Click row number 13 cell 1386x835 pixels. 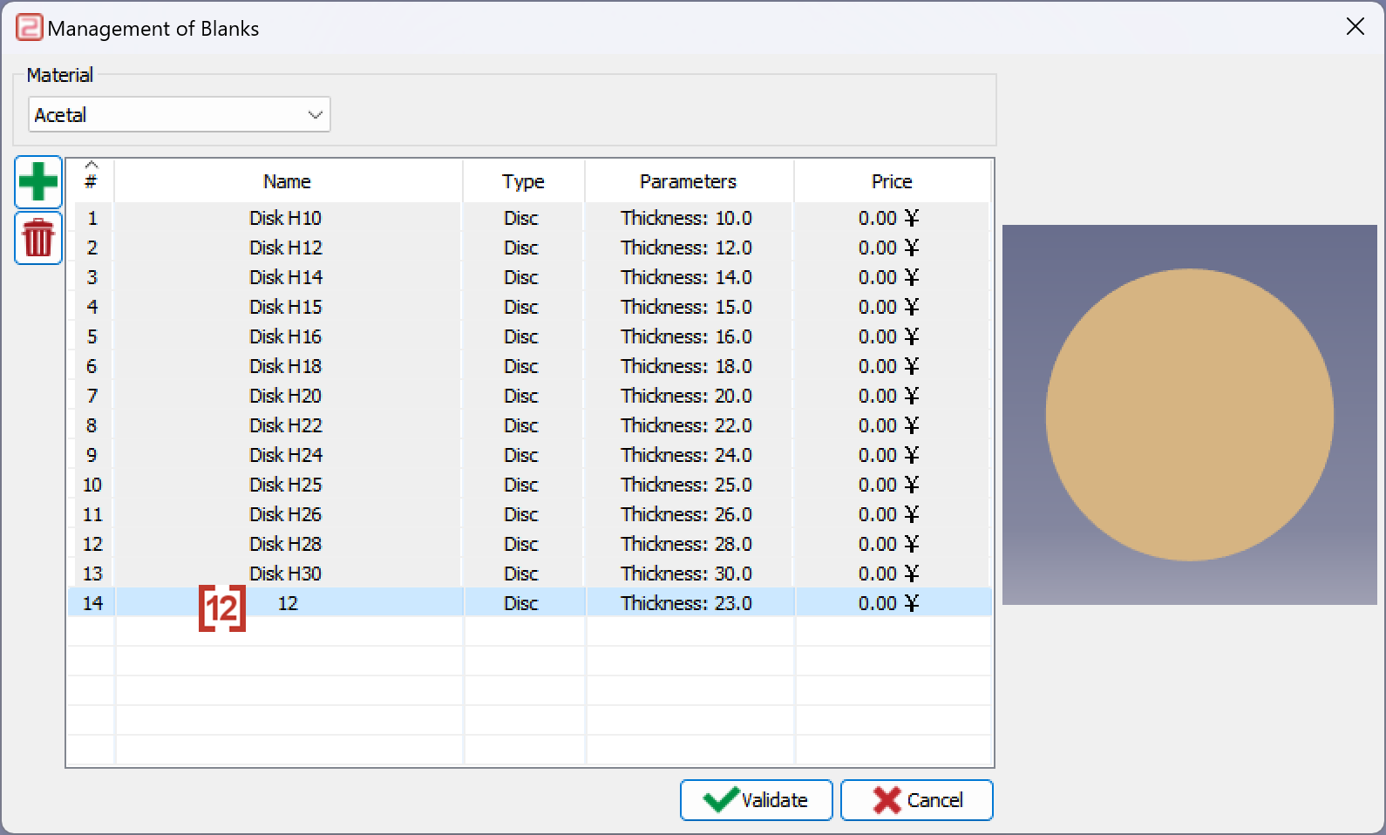coord(92,574)
